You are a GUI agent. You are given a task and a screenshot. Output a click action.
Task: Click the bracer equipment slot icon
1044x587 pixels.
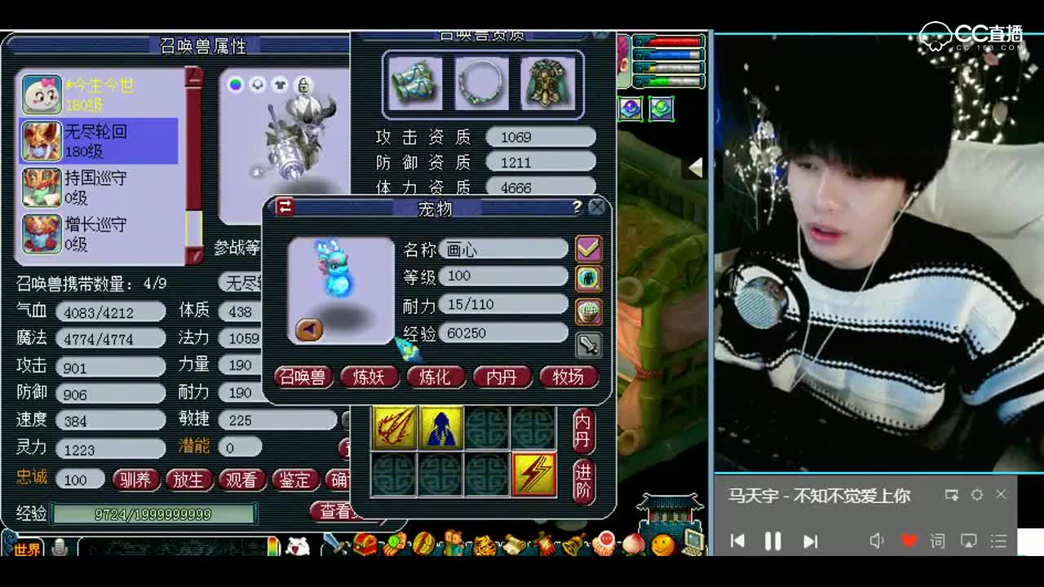pos(415,83)
